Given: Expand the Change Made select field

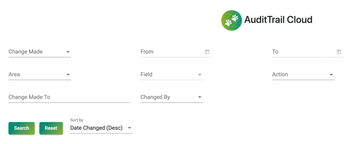Looking at the screenshot, I should point(40,52).
